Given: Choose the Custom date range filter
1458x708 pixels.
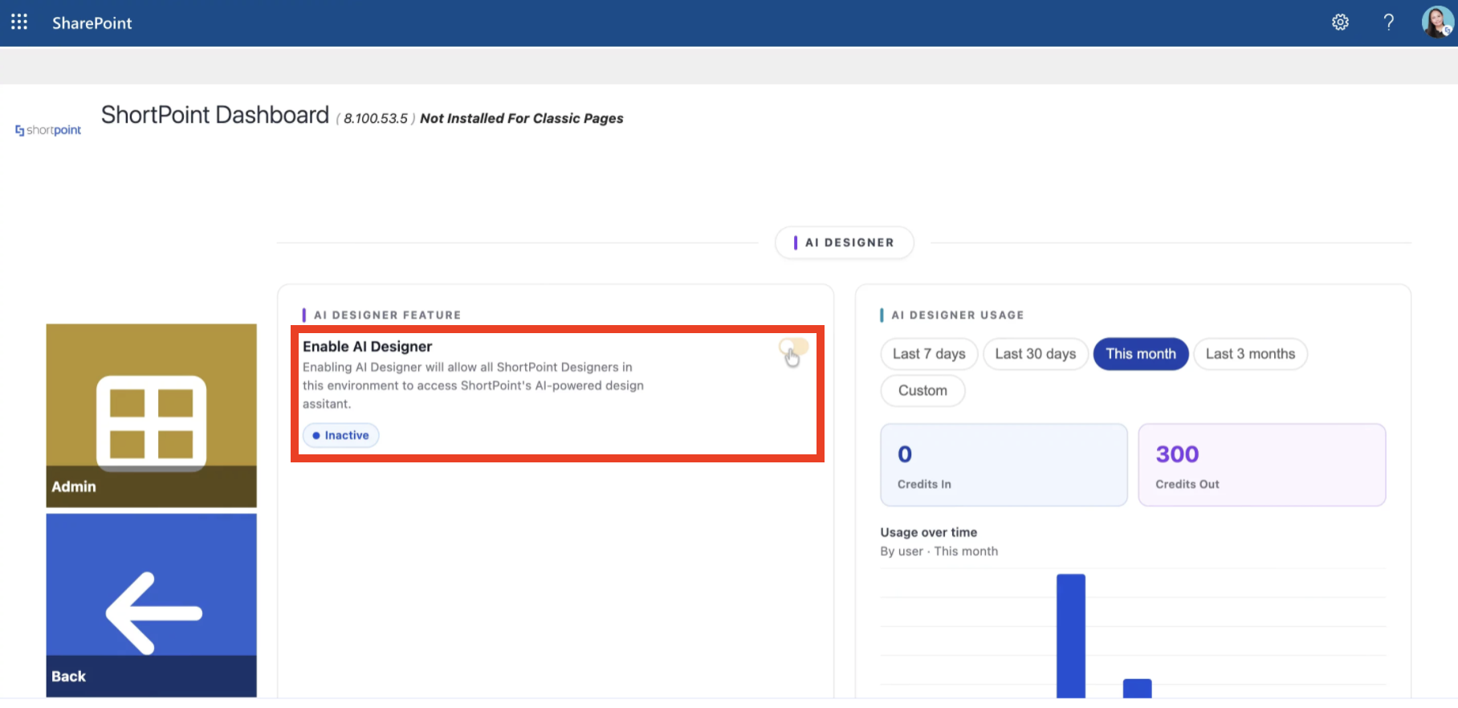Looking at the screenshot, I should [922, 391].
